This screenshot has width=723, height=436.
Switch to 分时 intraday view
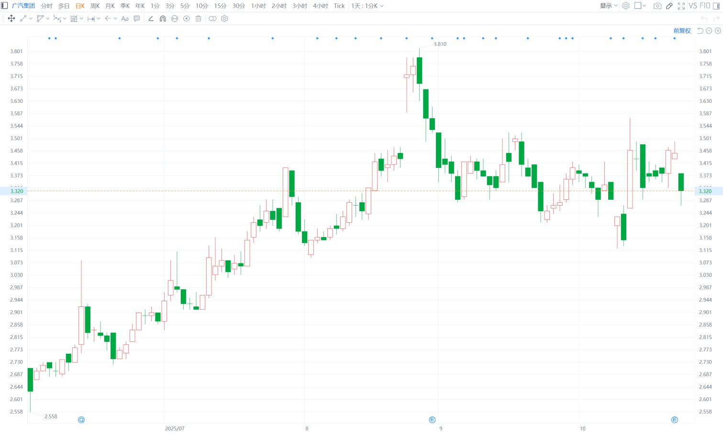point(46,6)
